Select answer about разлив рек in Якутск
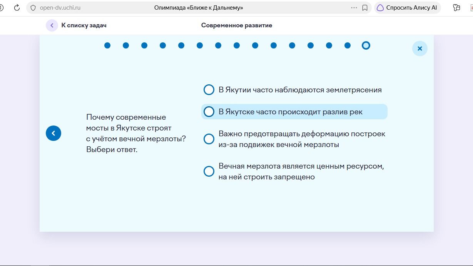 [x=294, y=112]
